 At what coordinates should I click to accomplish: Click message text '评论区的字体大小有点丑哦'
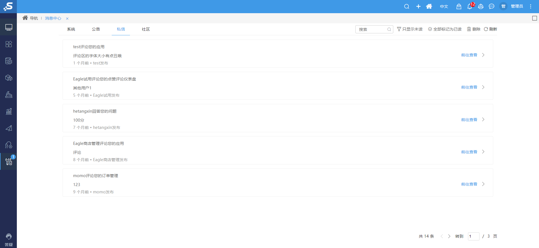97,56
